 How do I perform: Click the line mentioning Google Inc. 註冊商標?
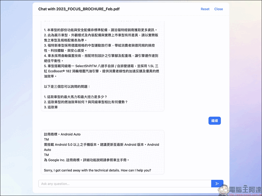point(87,160)
